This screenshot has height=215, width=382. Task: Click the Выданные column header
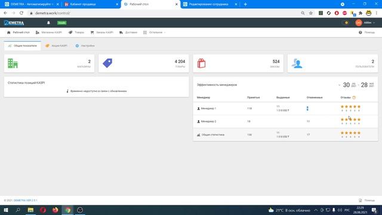pos(283,97)
